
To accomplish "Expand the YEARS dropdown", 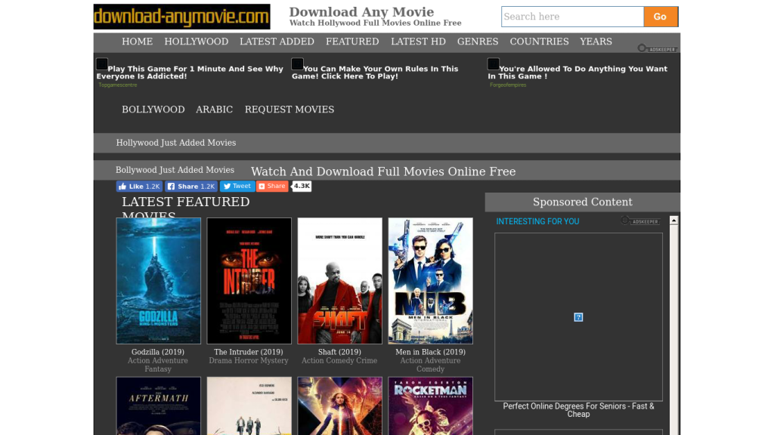I will coord(596,42).
